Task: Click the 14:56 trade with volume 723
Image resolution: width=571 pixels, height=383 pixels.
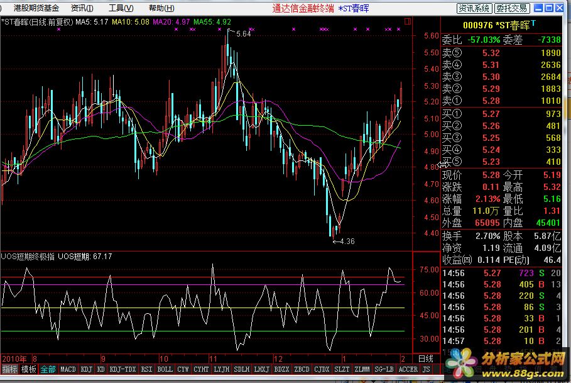Action: click(x=501, y=273)
